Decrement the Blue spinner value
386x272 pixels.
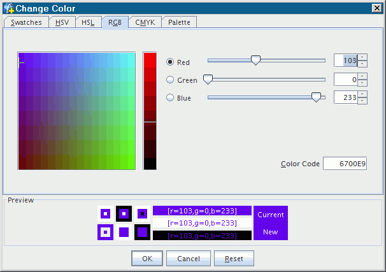(362, 101)
